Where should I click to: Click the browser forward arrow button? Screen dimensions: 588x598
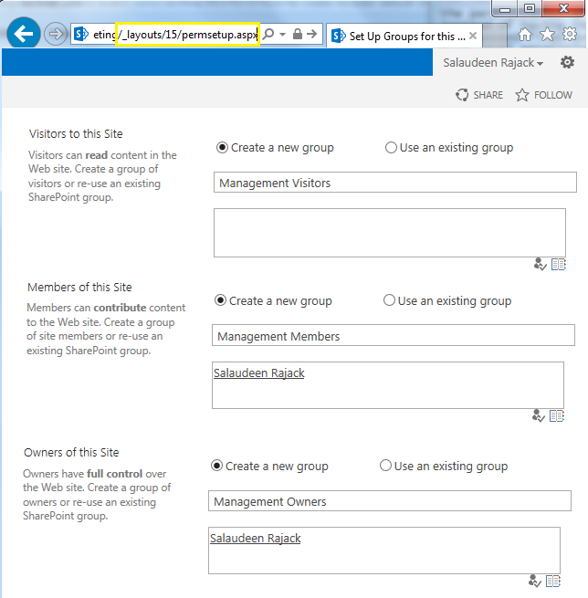pos(56,34)
